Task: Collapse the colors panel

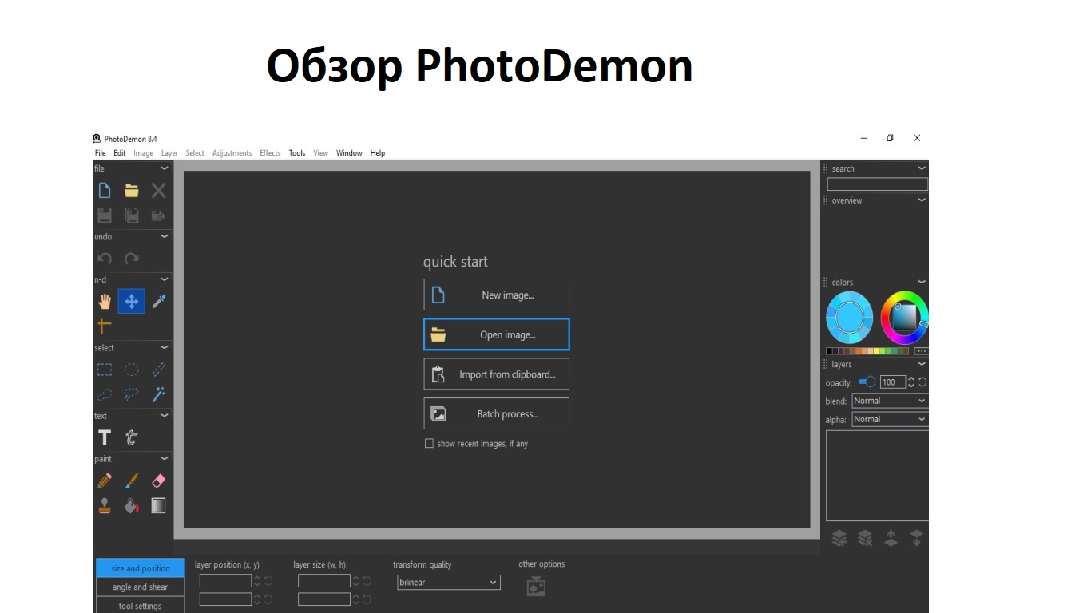Action: coord(922,282)
